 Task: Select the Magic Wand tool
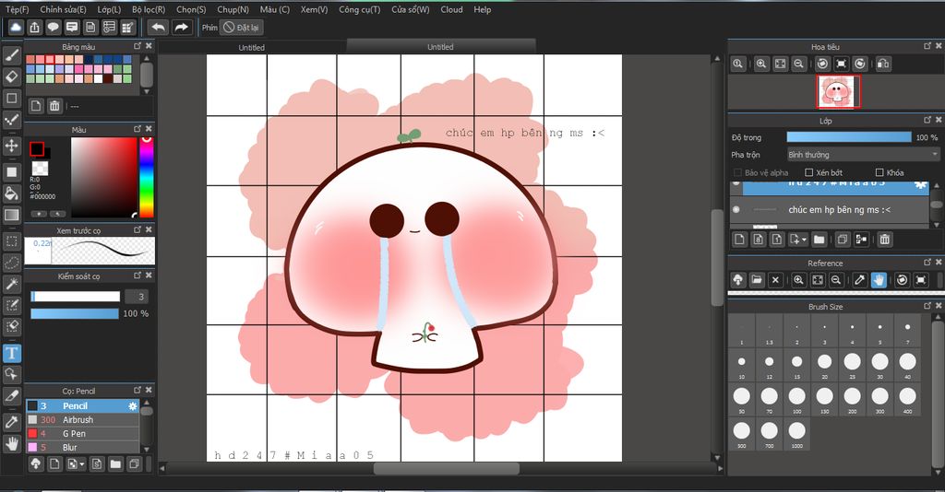point(11,284)
